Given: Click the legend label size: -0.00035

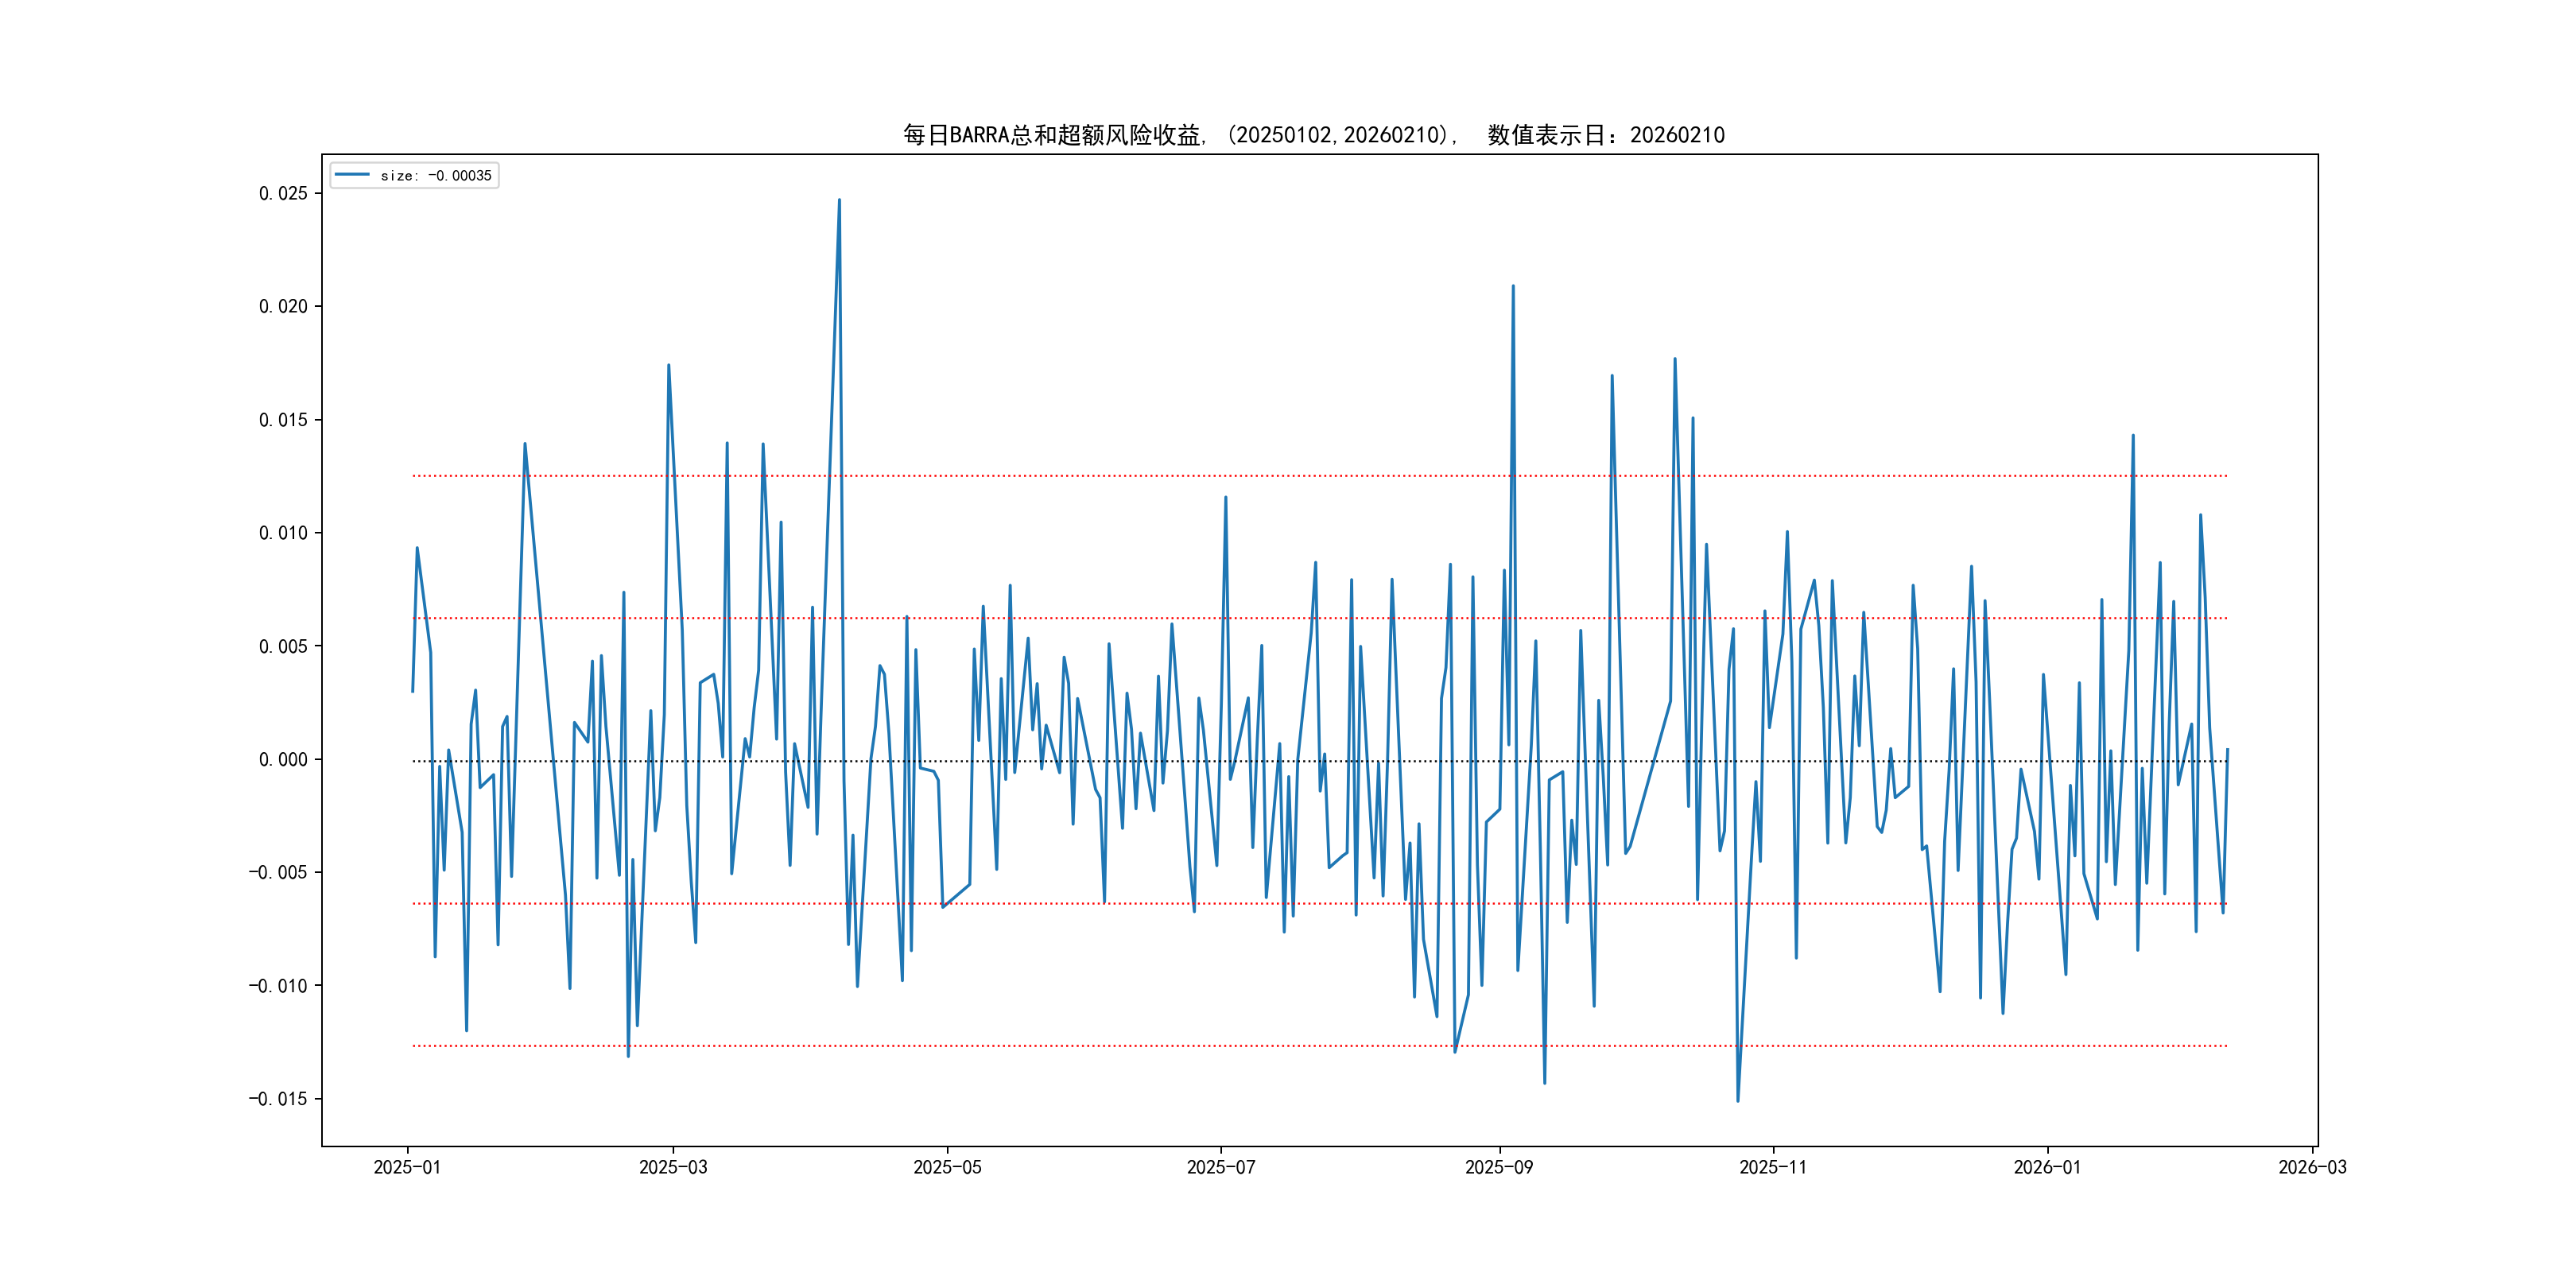Looking at the screenshot, I should coord(435,176).
